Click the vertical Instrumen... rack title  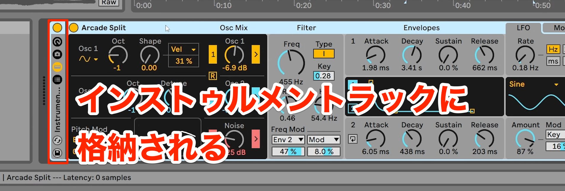[x=57, y=109]
